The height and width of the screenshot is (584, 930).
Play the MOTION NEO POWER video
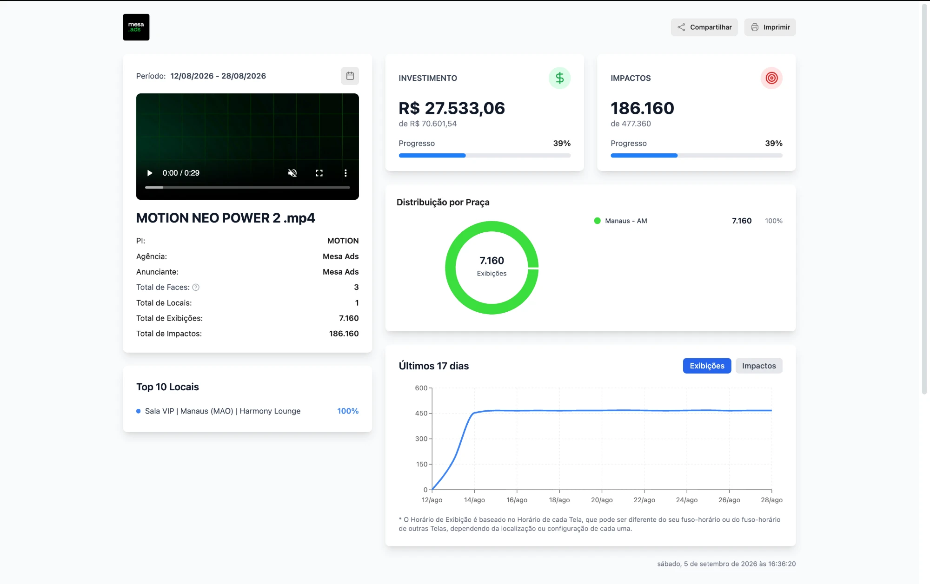point(150,173)
